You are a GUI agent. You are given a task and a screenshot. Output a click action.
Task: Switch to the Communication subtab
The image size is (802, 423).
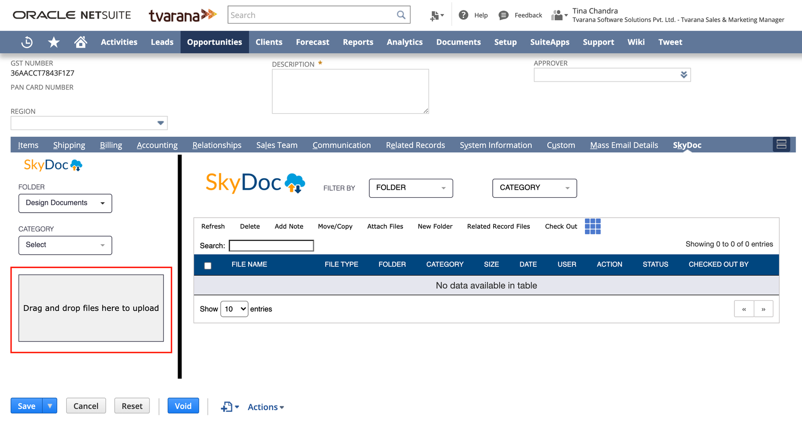pos(341,145)
